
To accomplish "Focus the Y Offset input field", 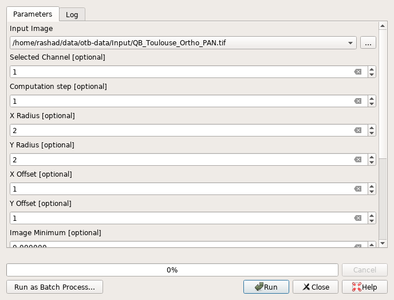I will coord(182,218).
